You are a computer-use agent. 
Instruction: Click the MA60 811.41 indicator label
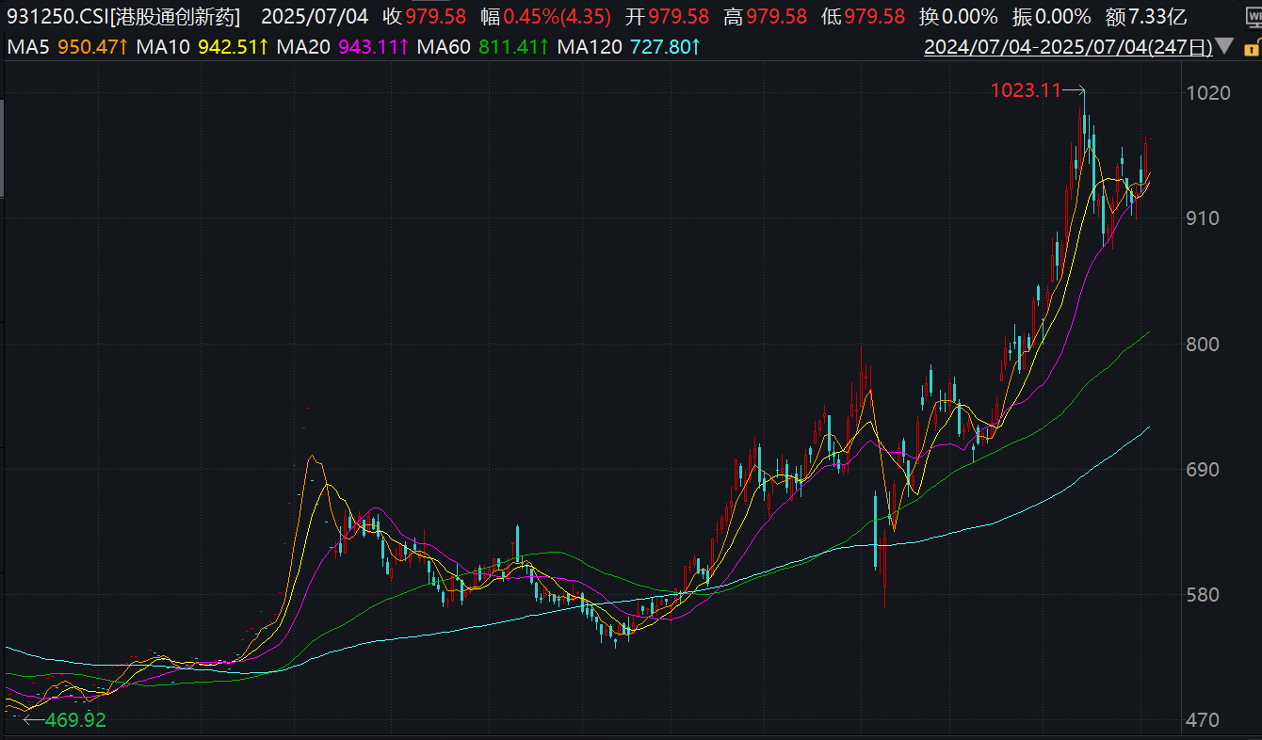pyautogui.click(x=483, y=46)
